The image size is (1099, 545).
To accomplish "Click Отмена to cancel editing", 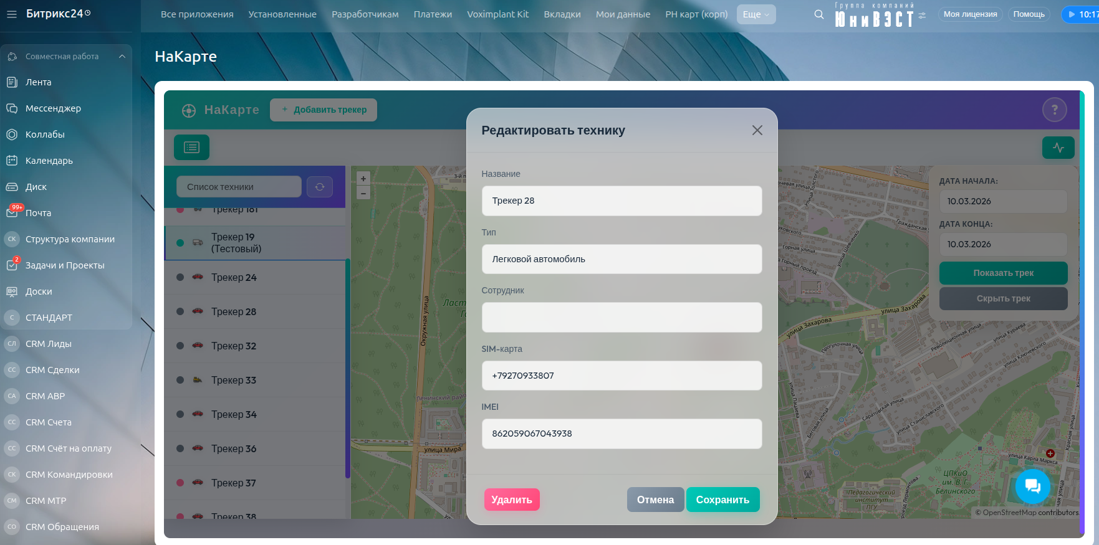I will 655,500.
